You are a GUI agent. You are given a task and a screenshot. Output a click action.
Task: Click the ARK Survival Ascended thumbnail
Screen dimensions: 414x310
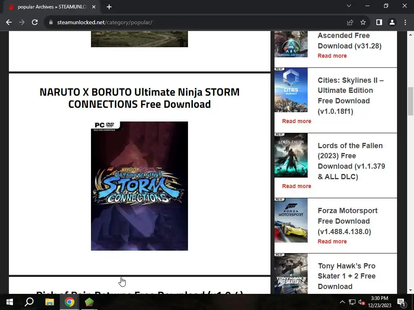pos(291,44)
